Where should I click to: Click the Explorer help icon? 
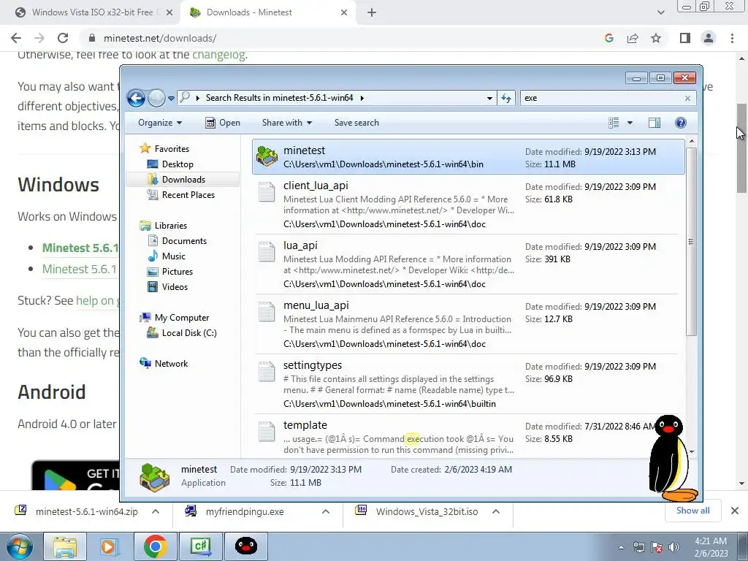click(x=681, y=123)
